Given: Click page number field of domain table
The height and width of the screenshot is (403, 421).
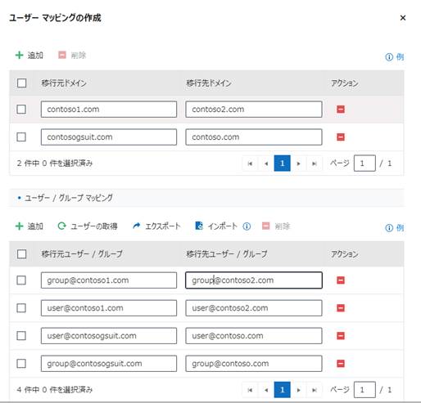Looking at the screenshot, I should pyautogui.click(x=364, y=163).
